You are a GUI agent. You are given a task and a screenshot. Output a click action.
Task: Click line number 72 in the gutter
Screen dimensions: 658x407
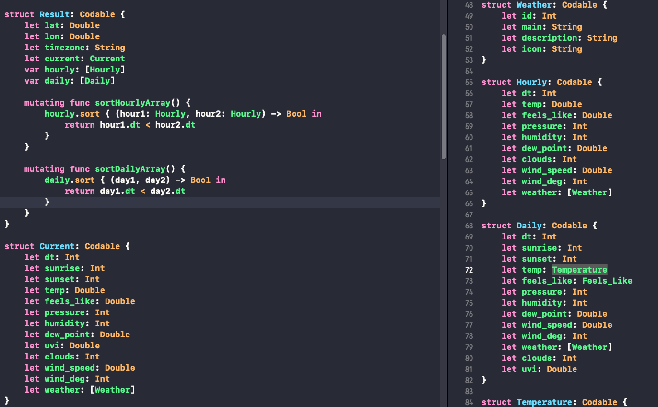pyautogui.click(x=469, y=270)
